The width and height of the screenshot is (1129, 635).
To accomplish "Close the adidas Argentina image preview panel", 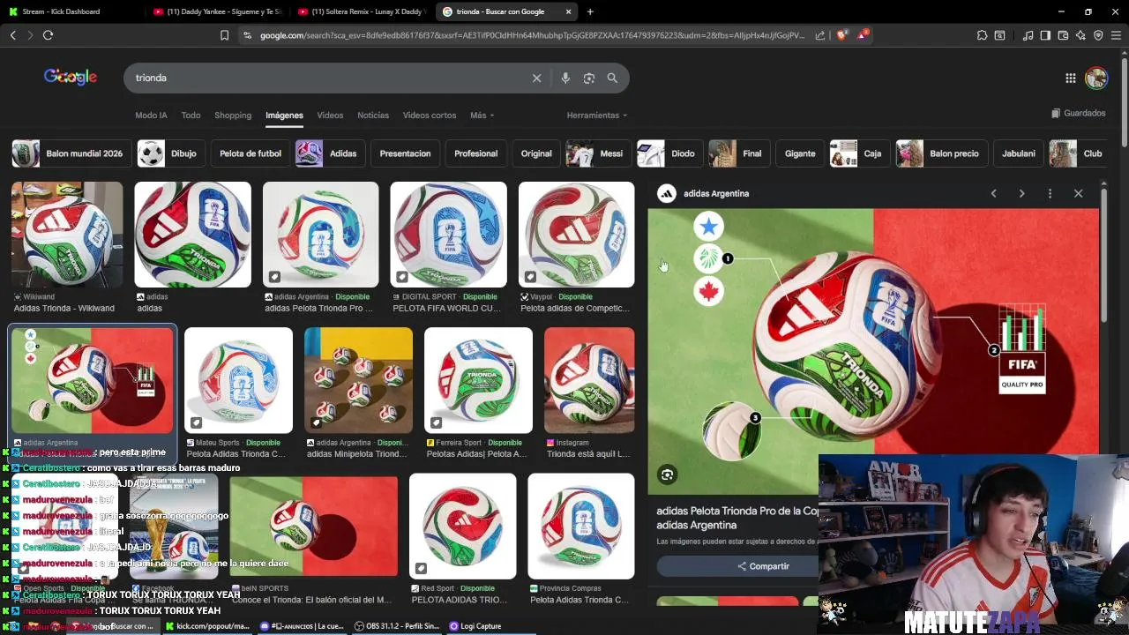I will tap(1078, 193).
